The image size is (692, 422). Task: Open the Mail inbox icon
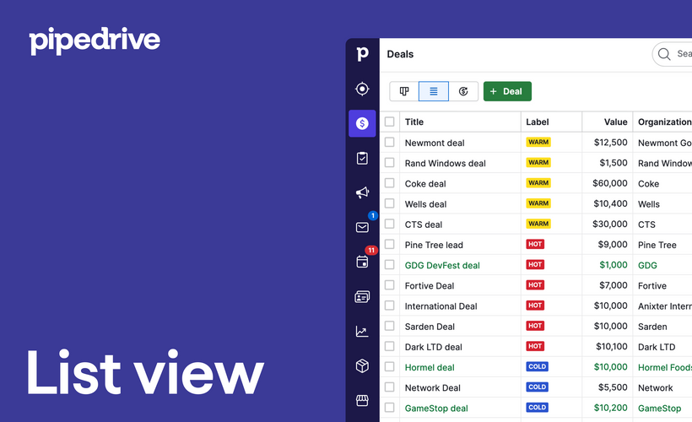click(x=362, y=227)
